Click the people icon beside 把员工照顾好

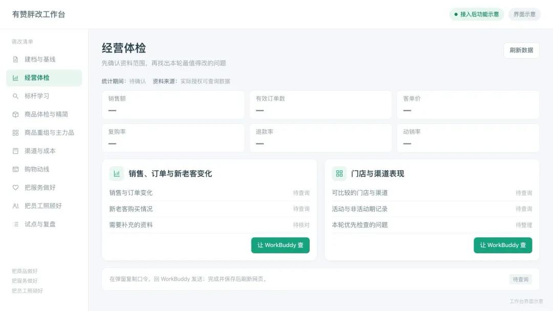15,206
